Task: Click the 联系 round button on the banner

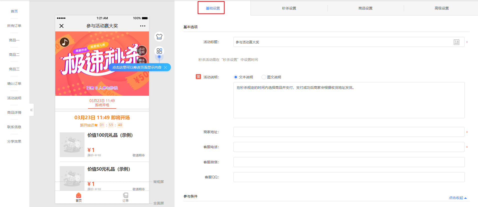Action: (142, 60)
